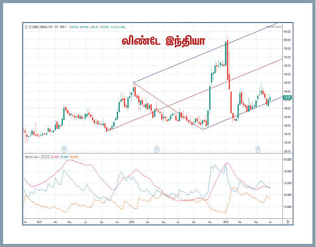Toggle DMI indicator visibility icon

(42, 157)
